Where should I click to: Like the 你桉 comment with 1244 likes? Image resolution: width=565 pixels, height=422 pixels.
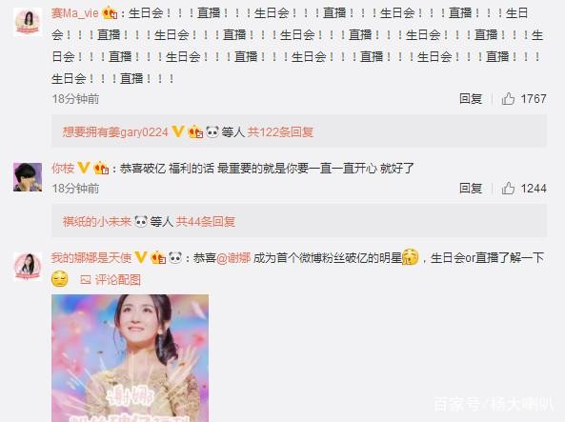(x=508, y=188)
